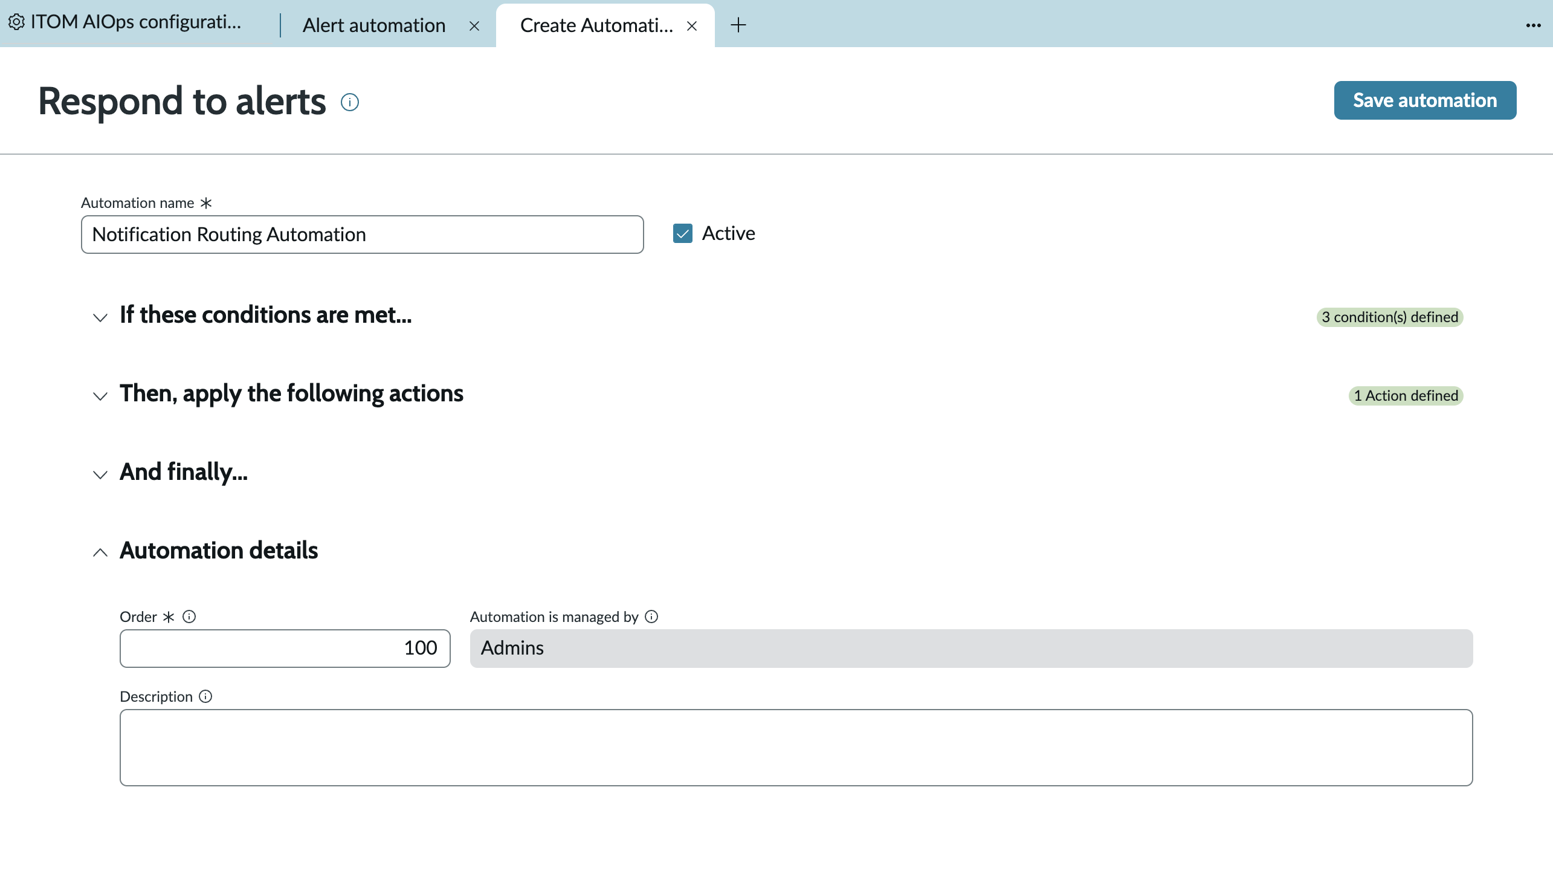This screenshot has height=874, width=1553.
Task: Click the Active label text
Action: coord(729,233)
